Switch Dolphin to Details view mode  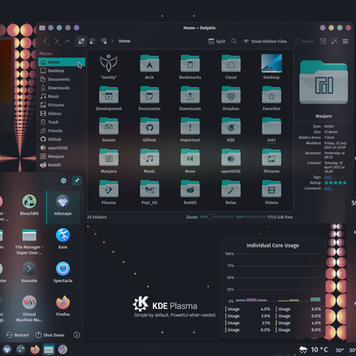pos(104,41)
